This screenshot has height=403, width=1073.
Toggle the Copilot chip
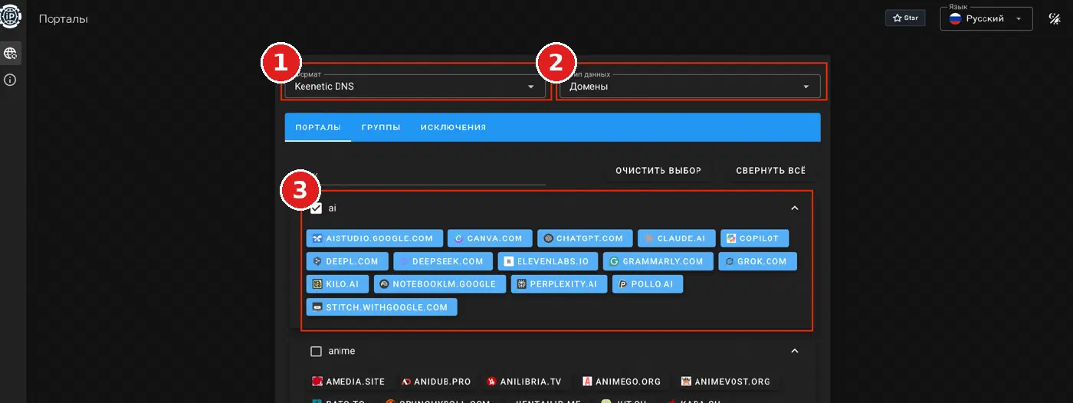click(x=754, y=238)
